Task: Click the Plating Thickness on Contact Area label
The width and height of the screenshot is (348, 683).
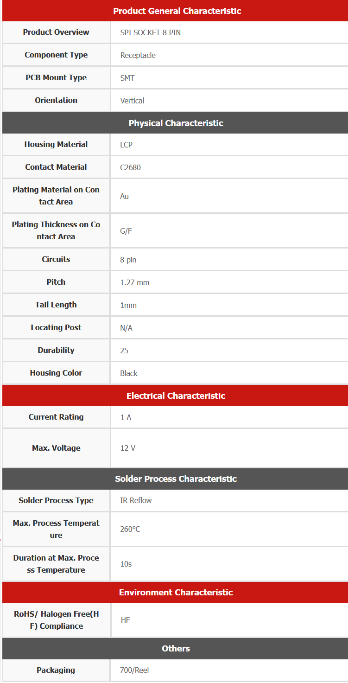Action: pos(56,230)
